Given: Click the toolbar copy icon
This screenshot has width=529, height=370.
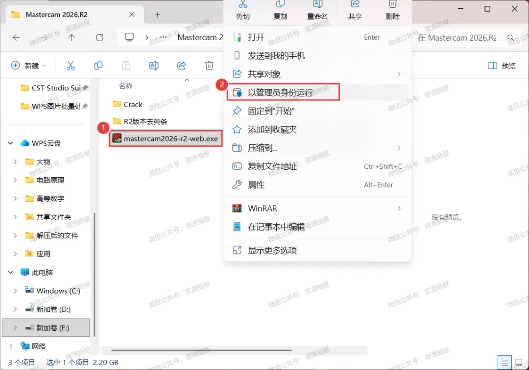Looking at the screenshot, I should (x=98, y=66).
